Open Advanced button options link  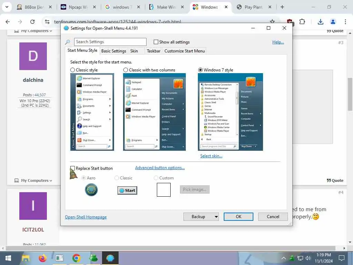(x=160, y=168)
